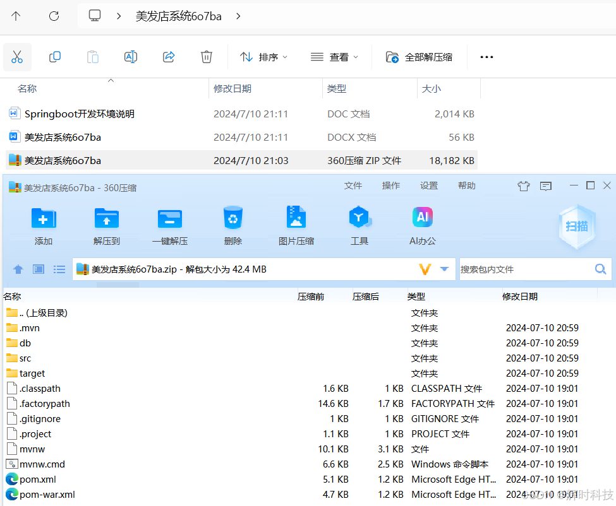Sort Explorer files by 修改日期 column
Viewport: 616px width, 506px height.
coord(232,89)
